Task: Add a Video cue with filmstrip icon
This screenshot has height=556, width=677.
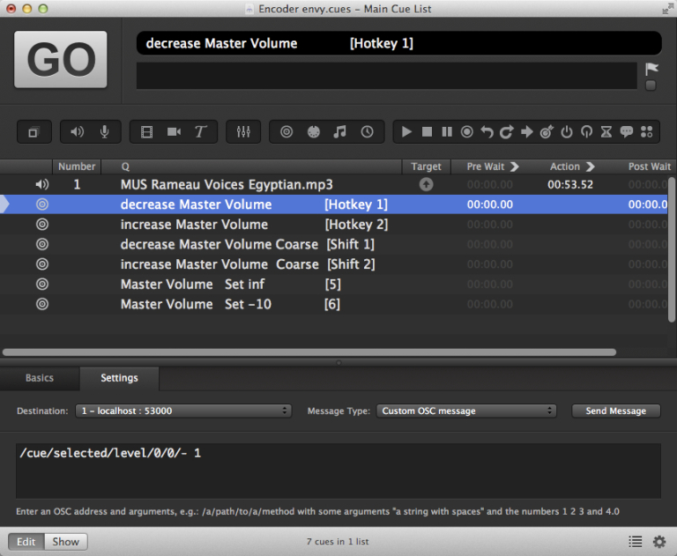Action: point(146,132)
